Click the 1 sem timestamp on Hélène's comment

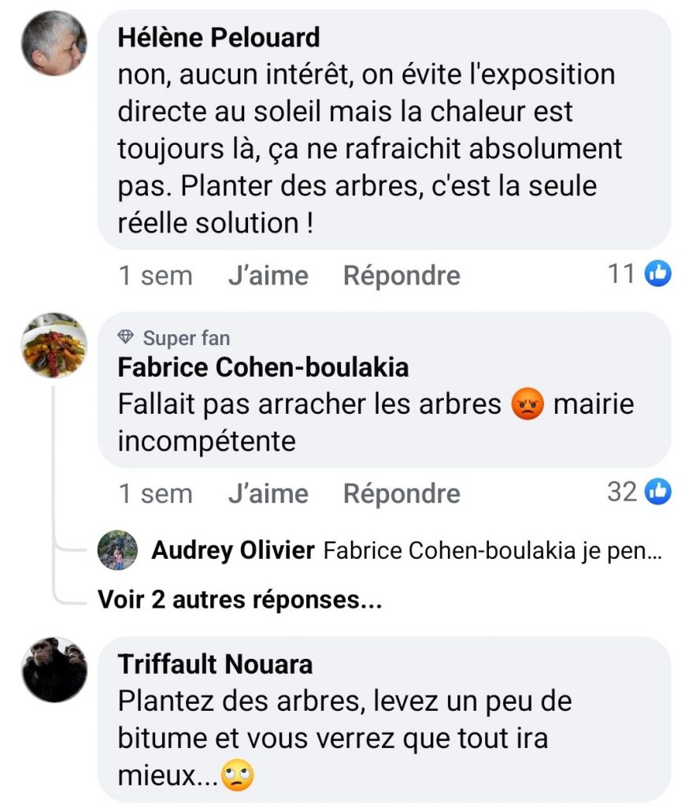(x=155, y=276)
